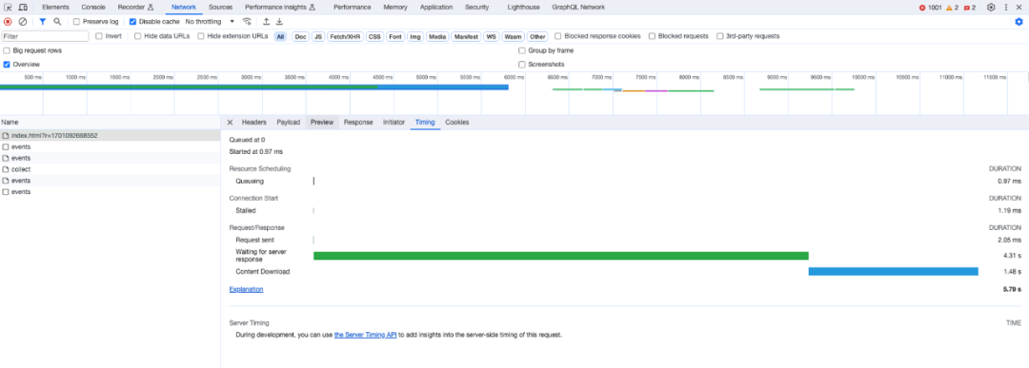
Task: Uncheck the Overview checkbox
Action: [7, 65]
